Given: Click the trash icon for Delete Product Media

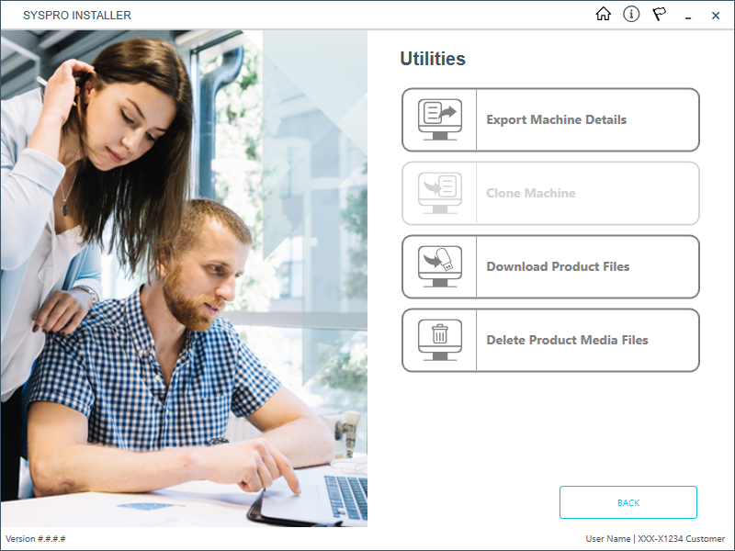Looking at the screenshot, I should click(439, 340).
